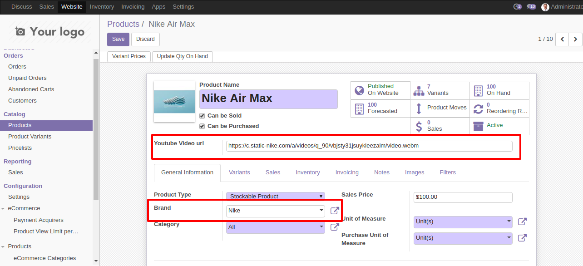Open the Discuss menu
The width and height of the screenshot is (583, 266).
click(22, 7)
